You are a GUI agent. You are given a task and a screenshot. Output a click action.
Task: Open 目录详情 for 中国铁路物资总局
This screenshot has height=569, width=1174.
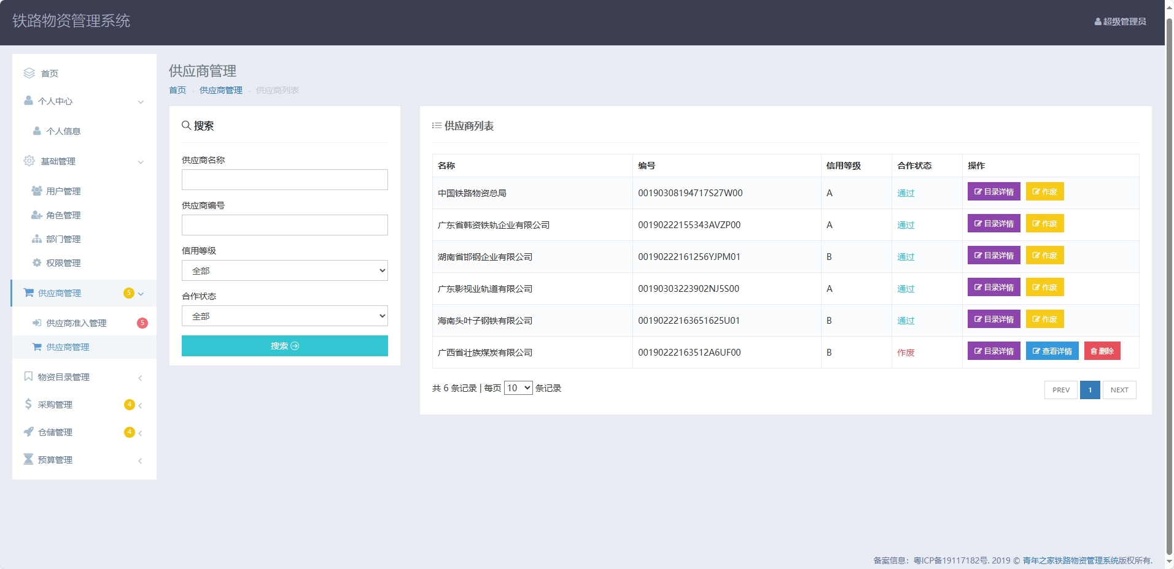pyautogui.click(x=993, y=191)
